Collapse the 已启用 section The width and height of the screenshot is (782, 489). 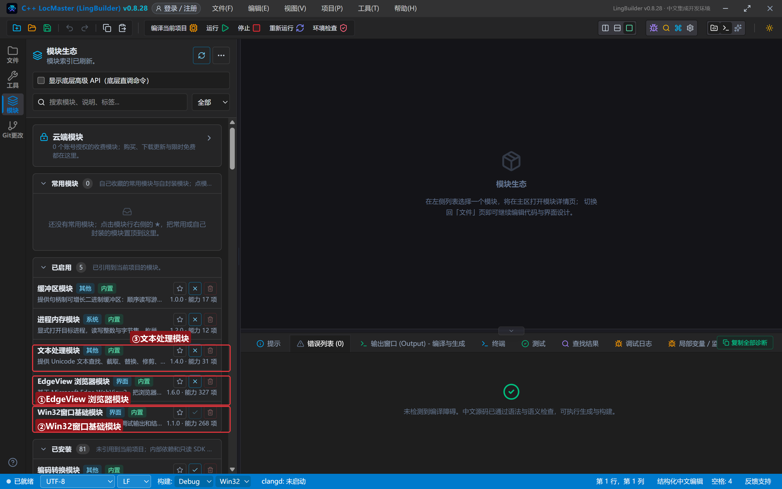click(x=43, y=268)
